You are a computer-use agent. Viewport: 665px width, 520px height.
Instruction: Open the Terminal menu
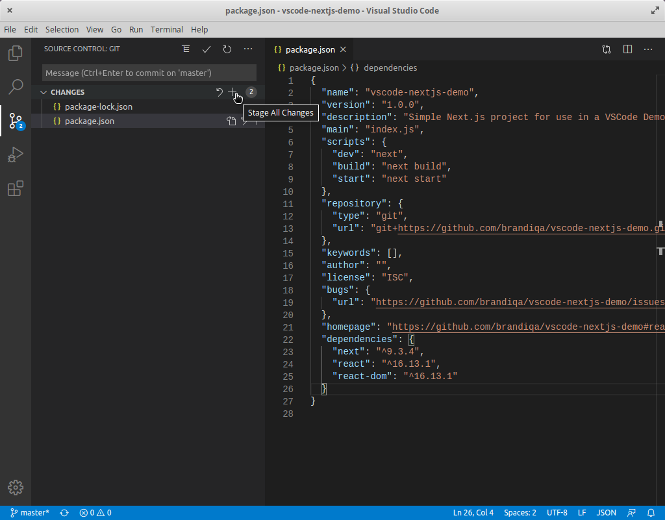tap(166, 29)
